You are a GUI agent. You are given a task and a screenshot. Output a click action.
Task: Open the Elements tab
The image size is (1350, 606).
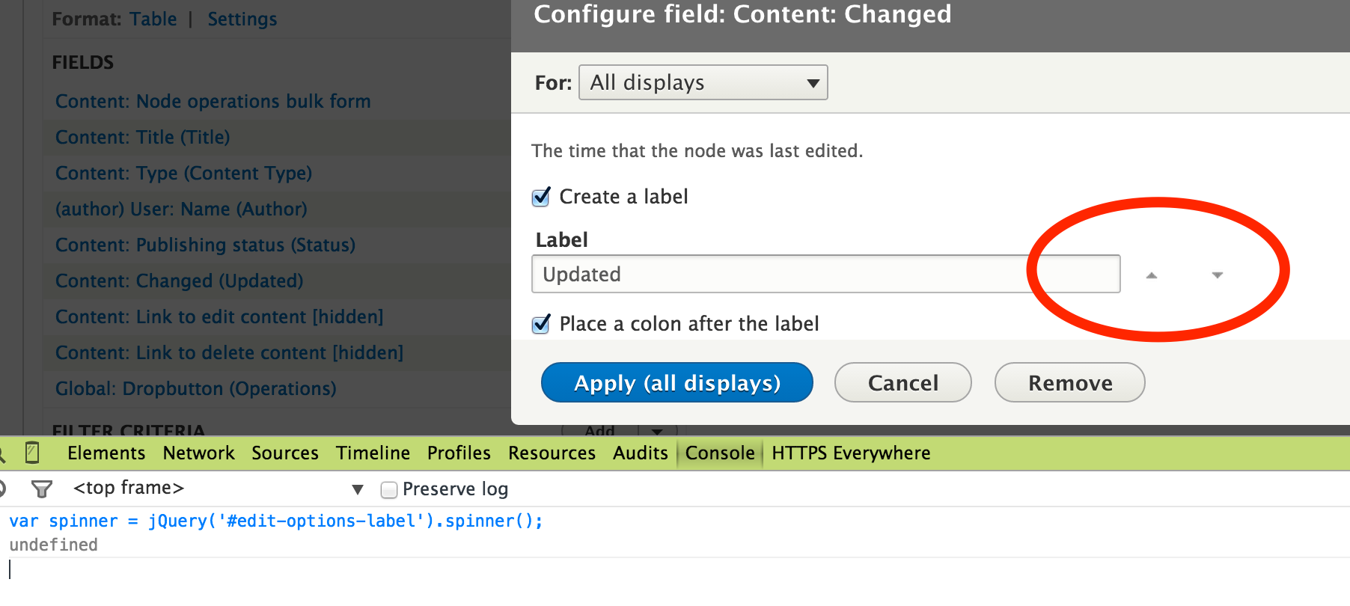tap(106, 453)
